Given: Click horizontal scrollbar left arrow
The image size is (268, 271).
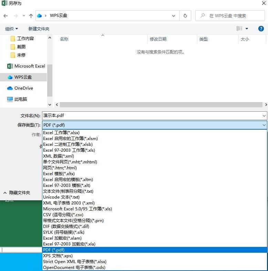Looking at the screenshot, I should coord(57,104).
